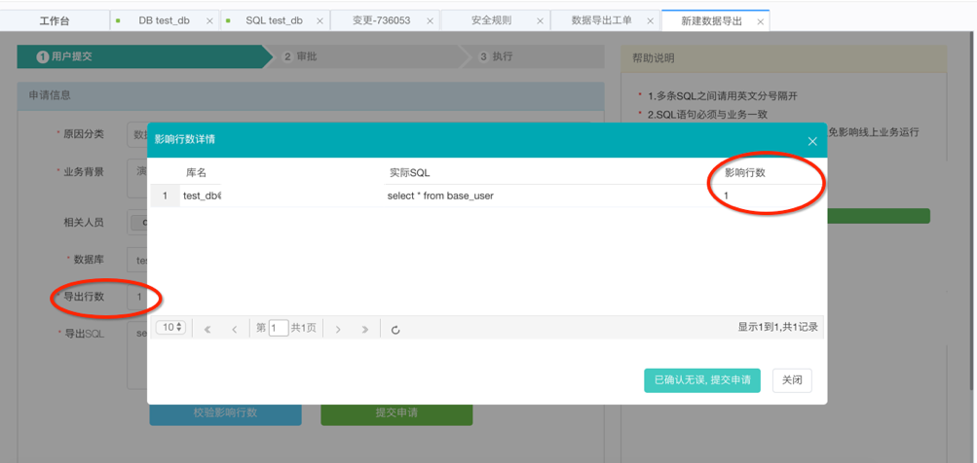This screenshot has width=977, height=463.
Task: Click the page number input field
Action: point(279,328)
